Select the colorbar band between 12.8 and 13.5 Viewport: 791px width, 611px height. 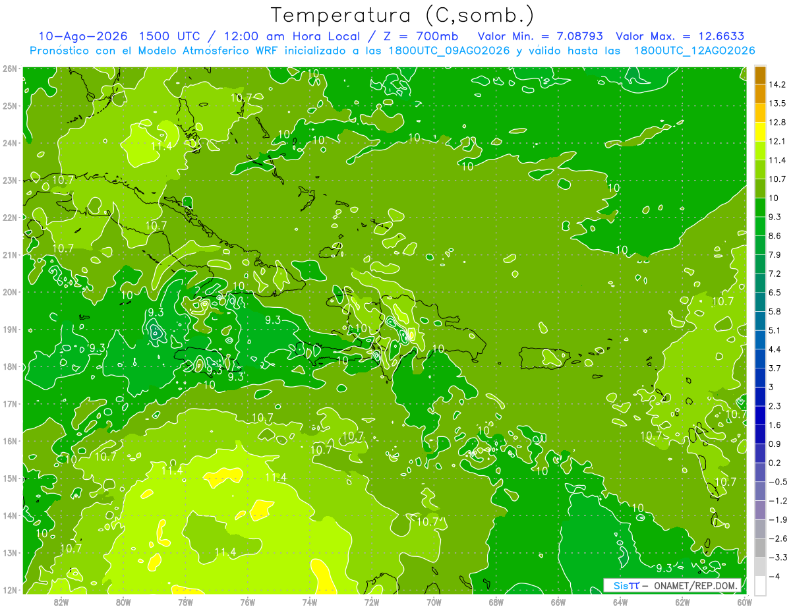click(x=760, y=113)
